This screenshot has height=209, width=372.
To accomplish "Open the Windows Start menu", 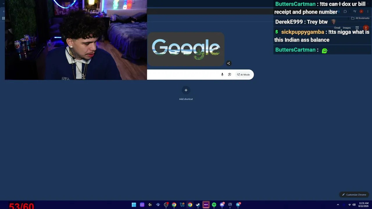I will click(134, 205).
